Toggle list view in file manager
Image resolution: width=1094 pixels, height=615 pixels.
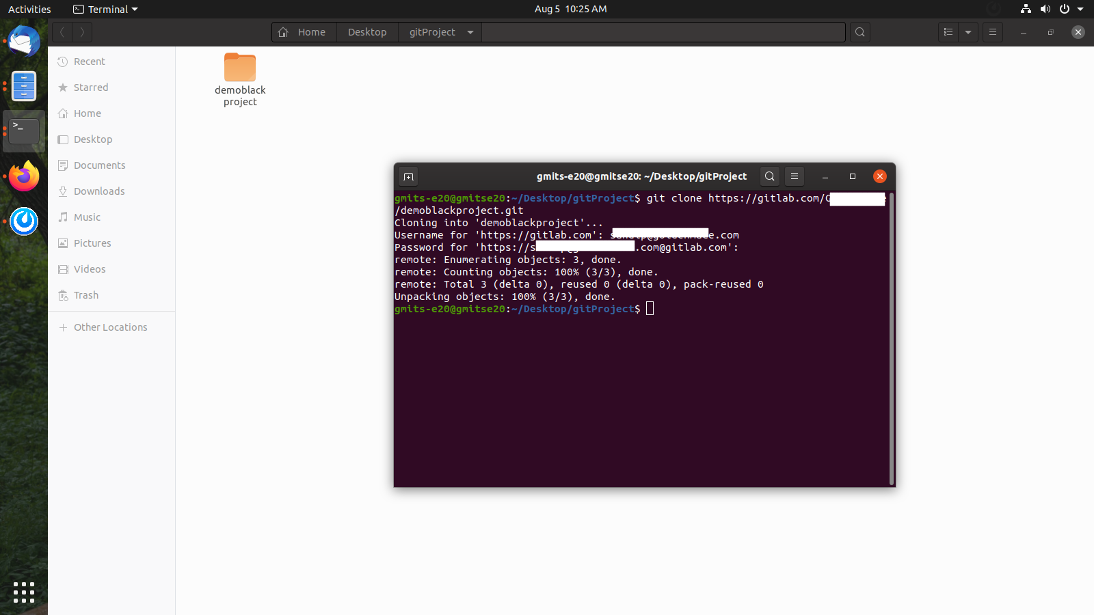948,32
